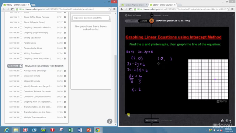Toggle the completion circle for Lecture 25

pyautogui.click(x=21, y=117)
